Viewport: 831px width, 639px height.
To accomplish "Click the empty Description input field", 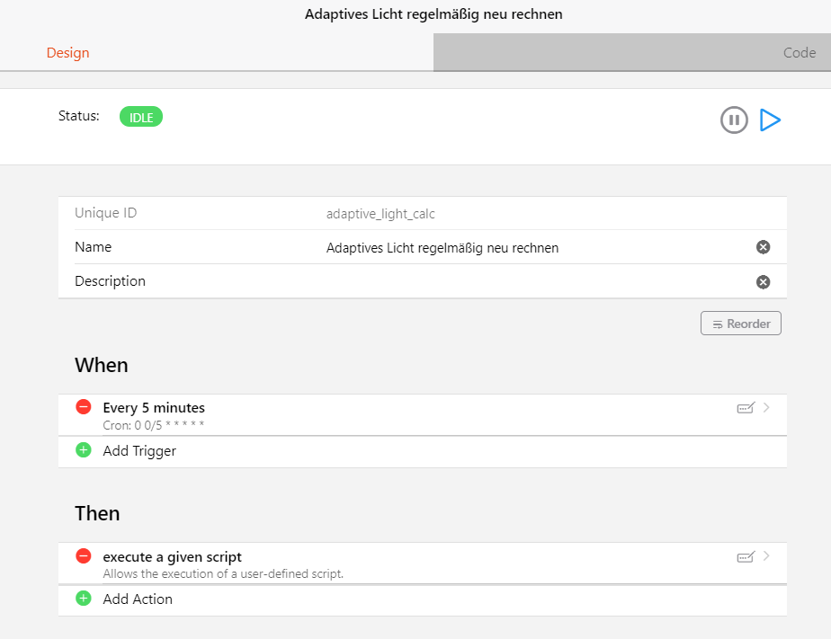I will pyautogui.click(x=538, y=281).
